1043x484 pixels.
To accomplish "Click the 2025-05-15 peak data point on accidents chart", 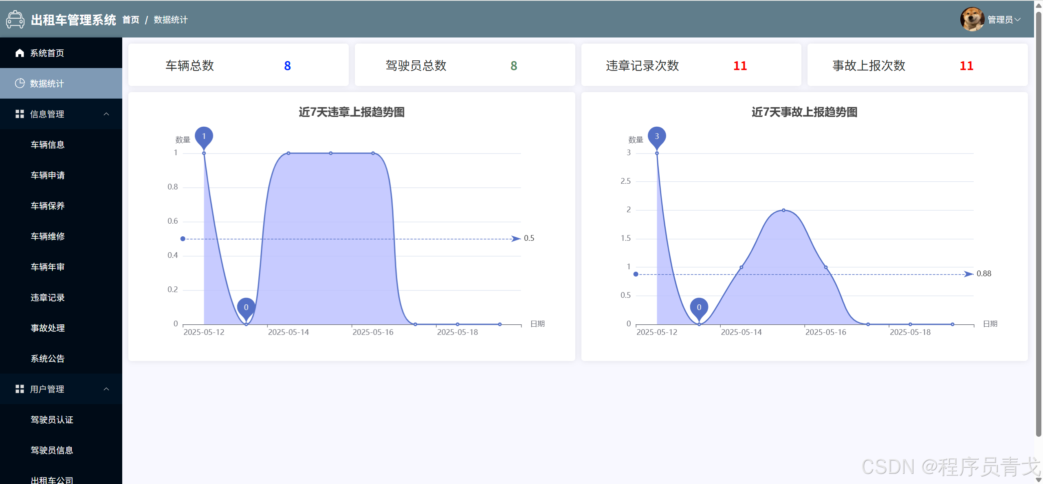I will click(x=783, y=210).
